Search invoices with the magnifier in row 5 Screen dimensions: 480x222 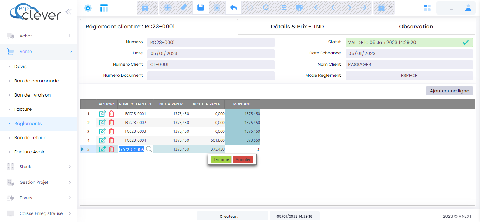tap(149, 150)
